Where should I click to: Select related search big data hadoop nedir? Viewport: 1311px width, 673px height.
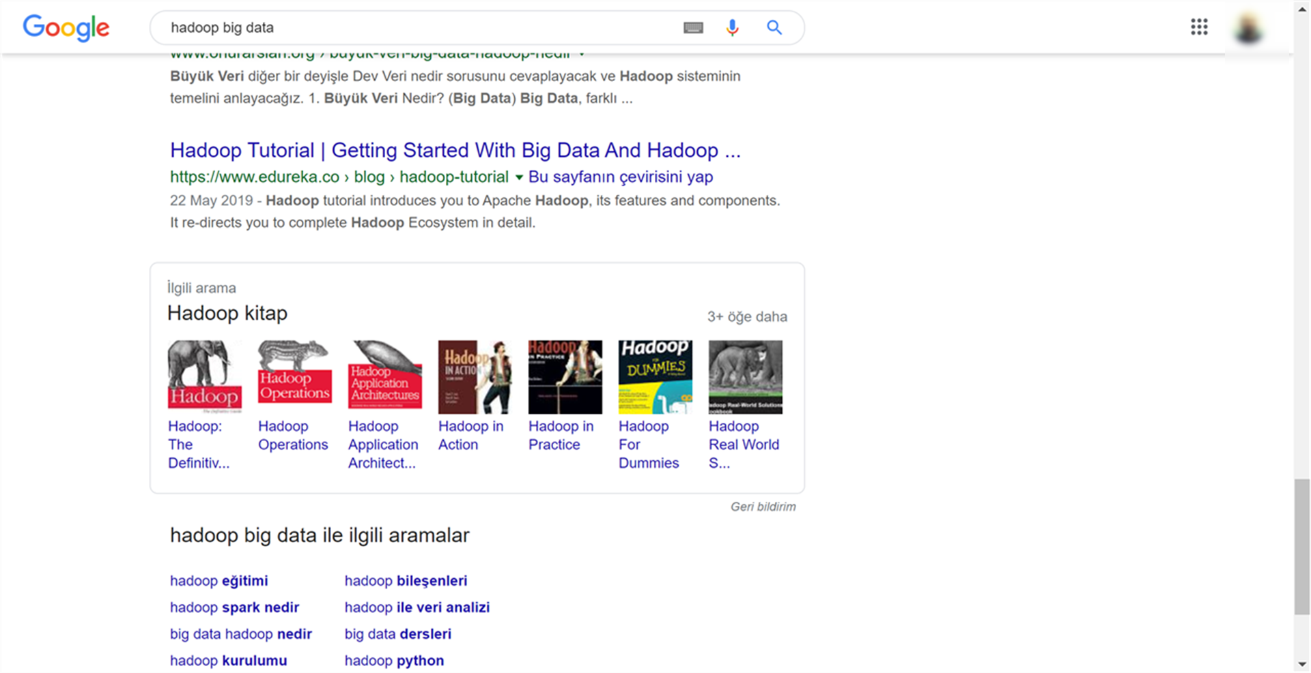241,634
